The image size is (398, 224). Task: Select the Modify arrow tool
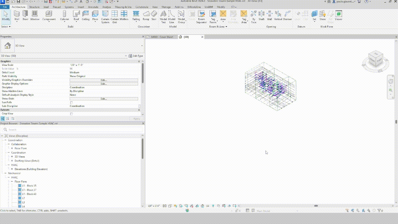(6, 15)
